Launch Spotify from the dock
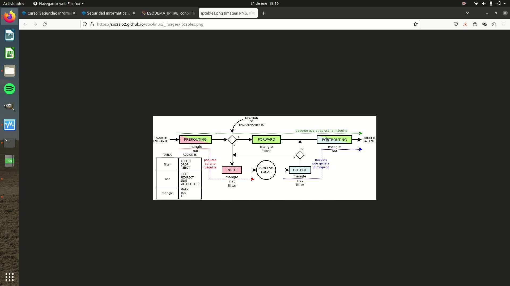 [x=10, y=89]
